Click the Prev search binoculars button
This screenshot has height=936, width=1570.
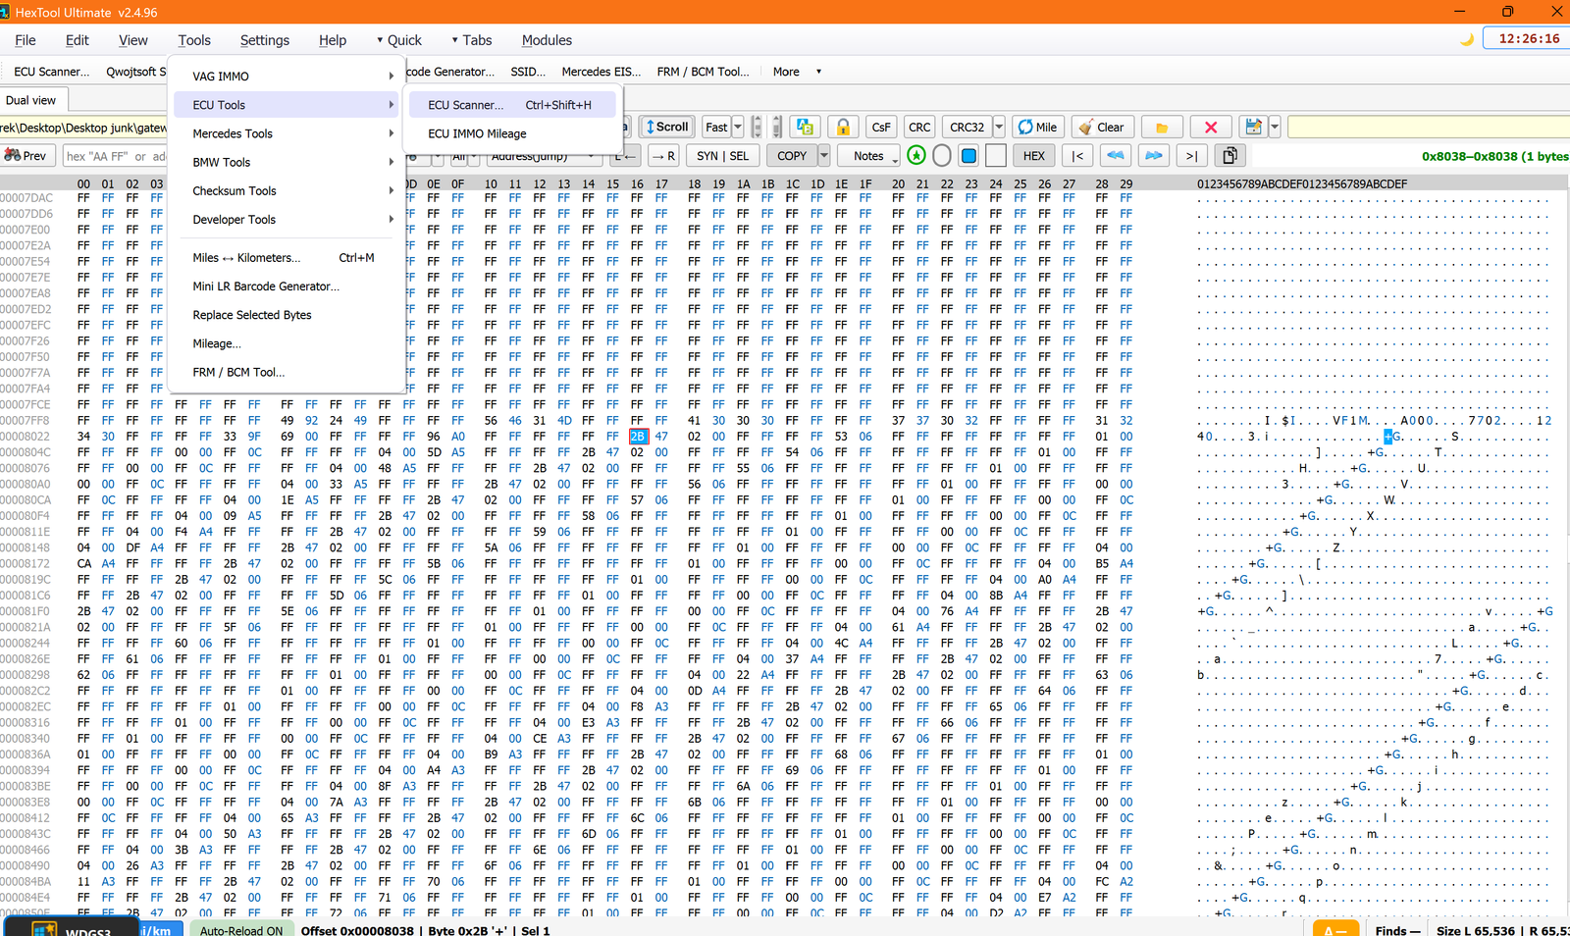click(26, 155)
